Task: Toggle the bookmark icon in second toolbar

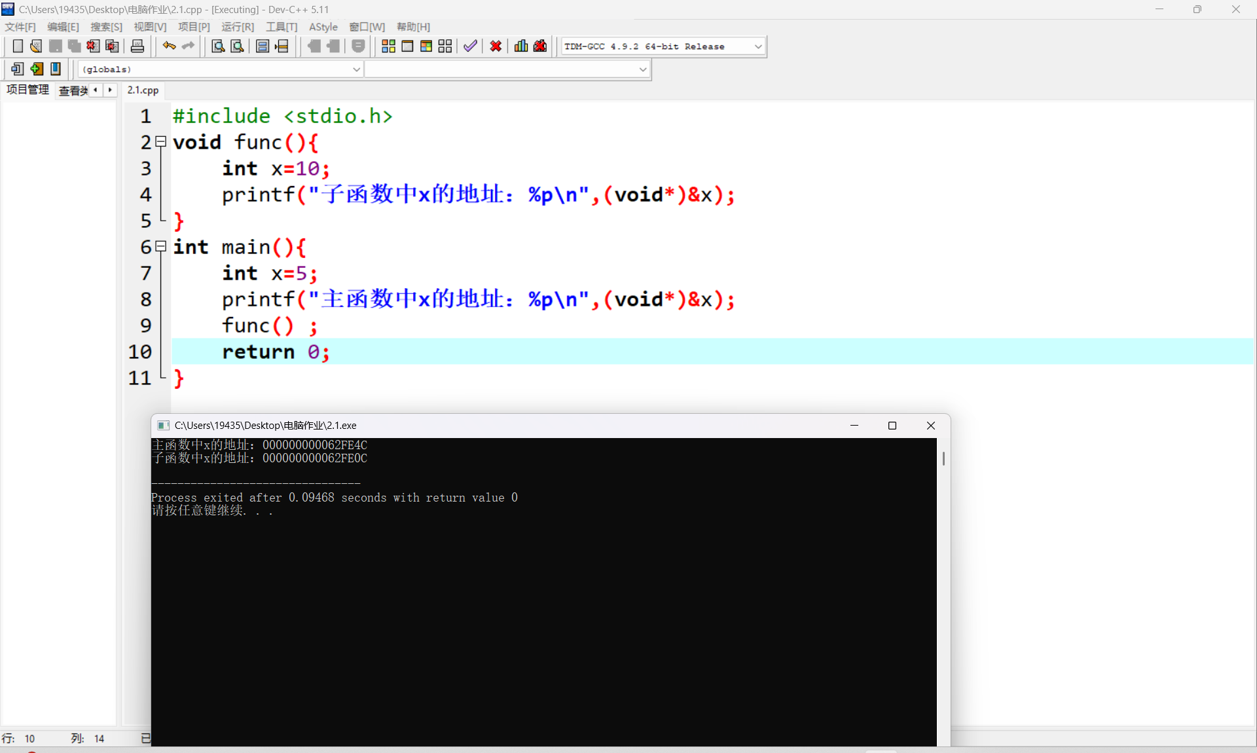Action: [56, 69]
